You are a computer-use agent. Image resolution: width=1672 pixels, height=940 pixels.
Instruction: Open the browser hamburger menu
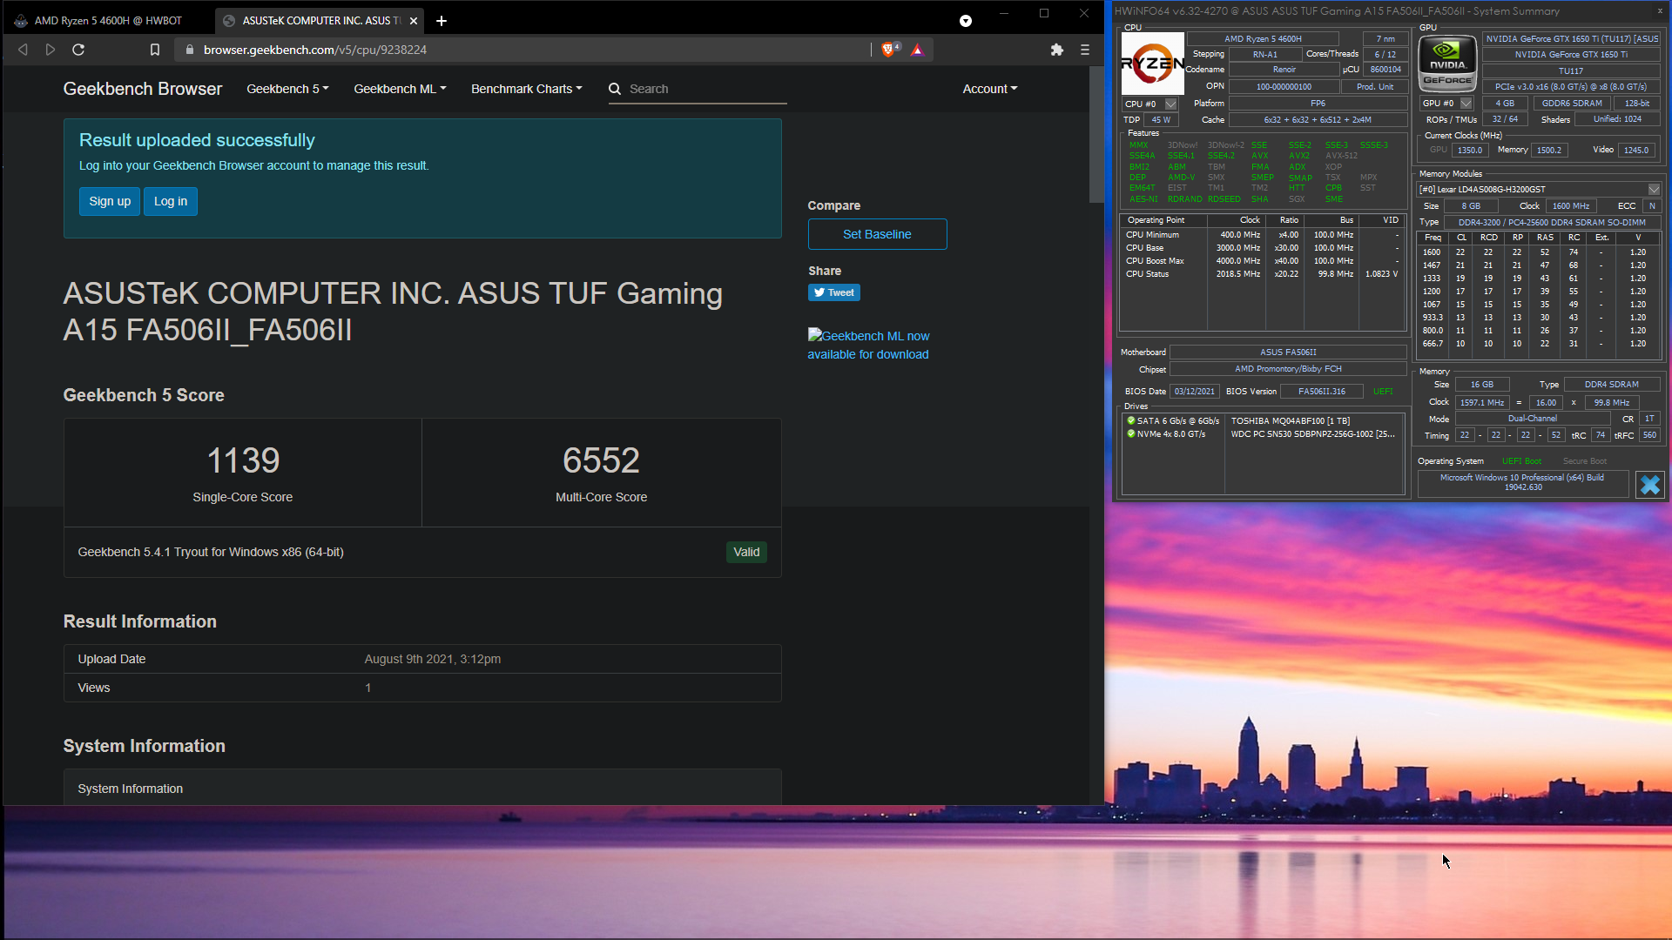click(x=1085, y=50)
